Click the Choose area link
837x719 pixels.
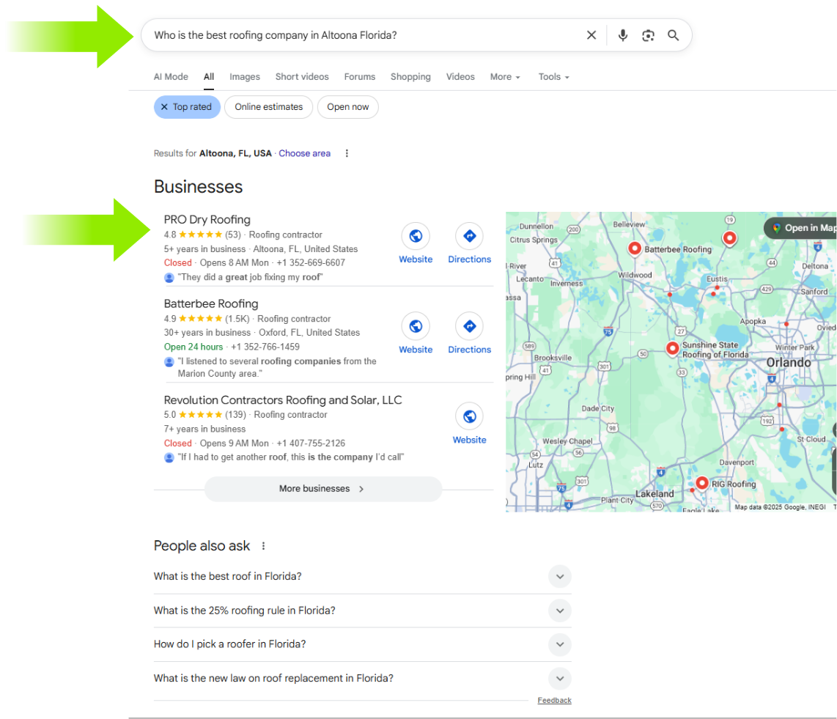(x=304, y=153)
